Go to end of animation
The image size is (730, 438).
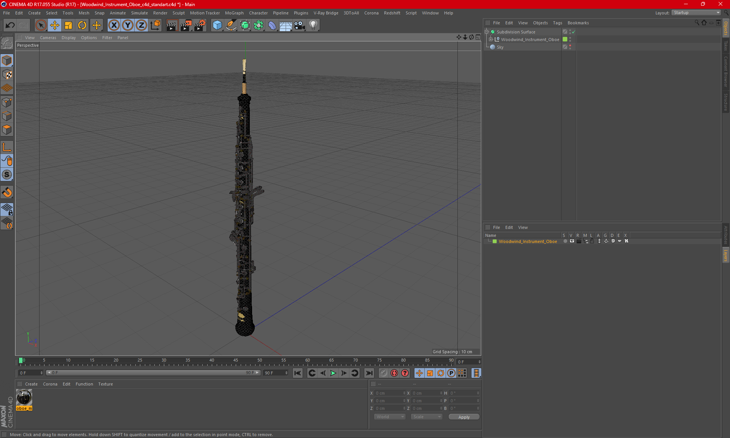tap(369, 373)
